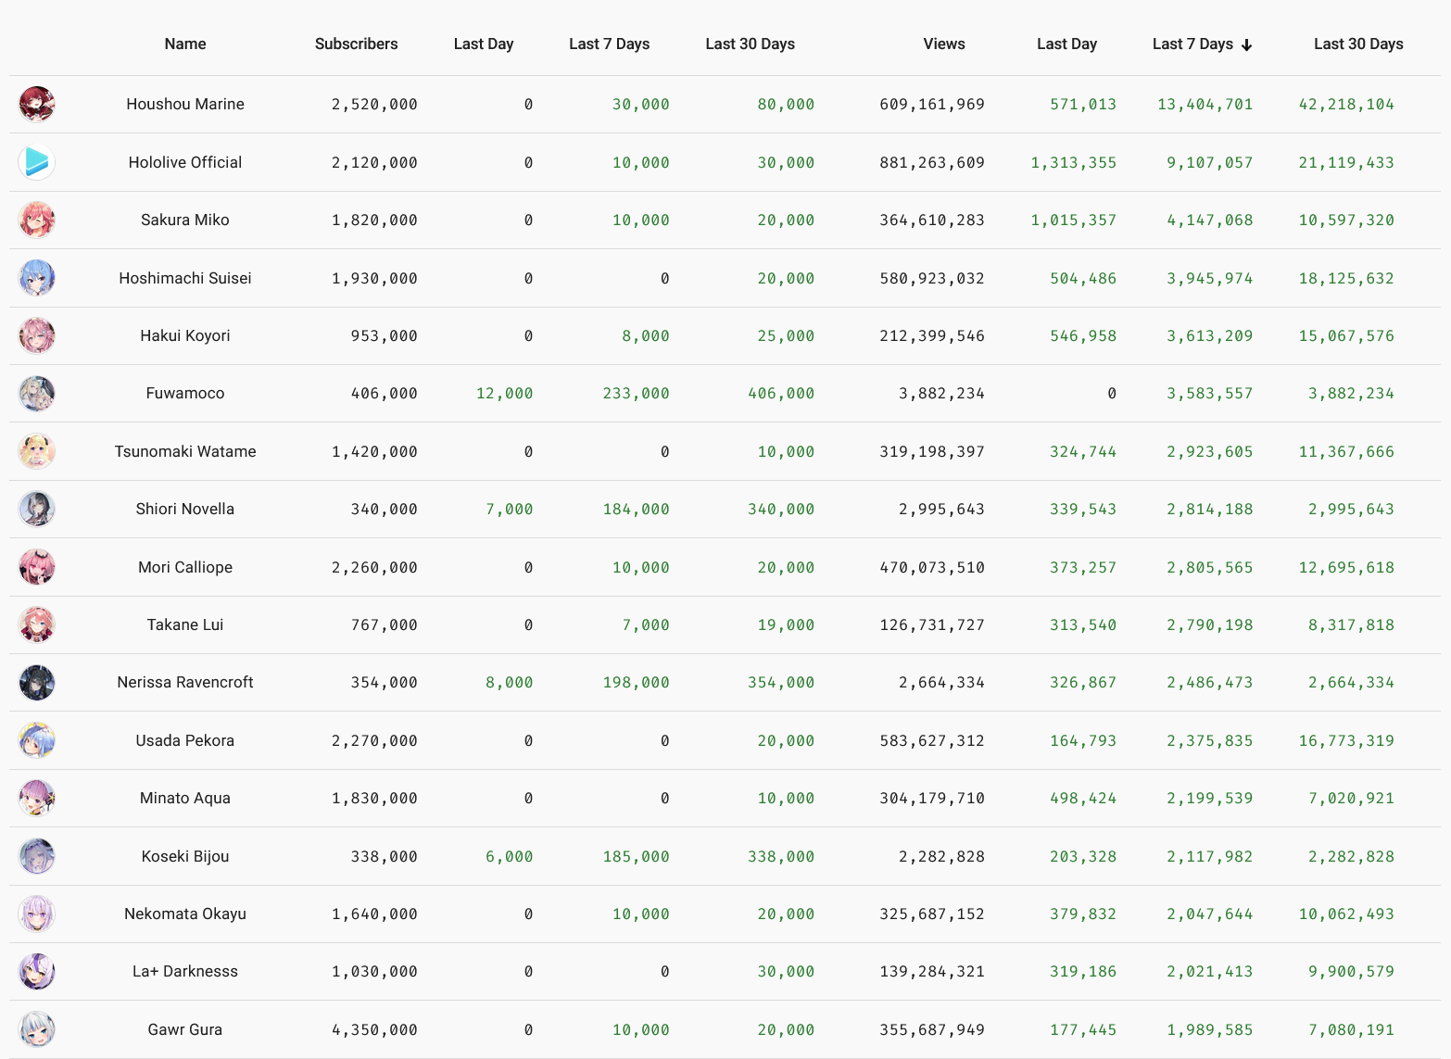
Task: Select Usada Pekora's 583,627,312 total views
Action: (x=932, y=740)
